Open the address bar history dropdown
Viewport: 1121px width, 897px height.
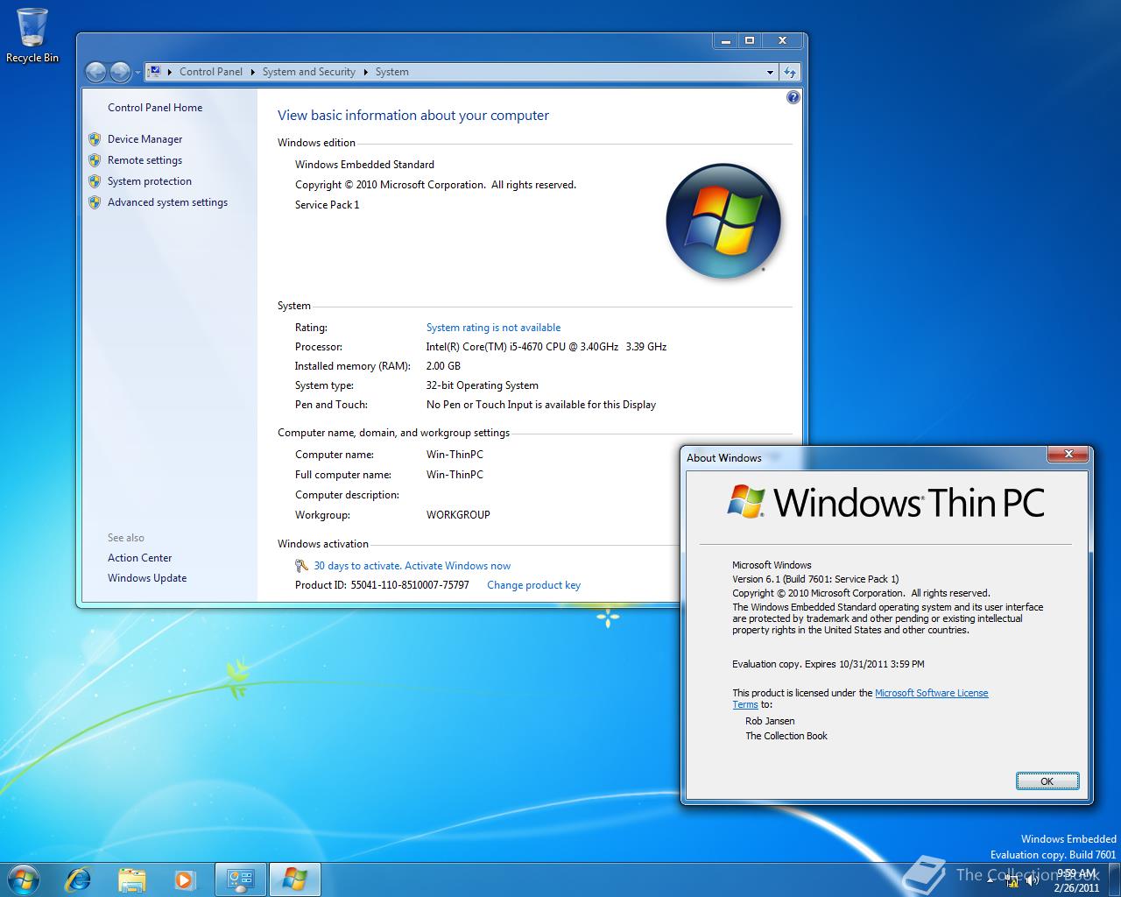coord(770,72)
